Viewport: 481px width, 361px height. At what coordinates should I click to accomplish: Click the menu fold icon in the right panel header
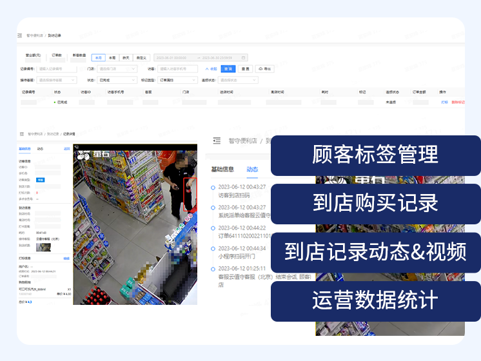tap(217, 141)
